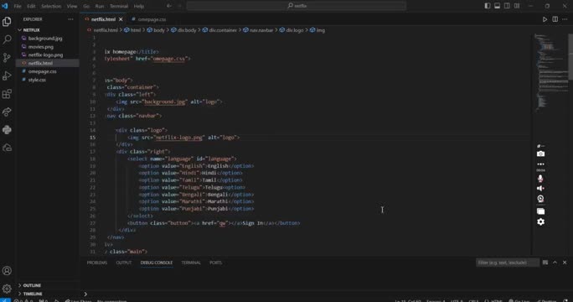
Task: Go forward with the title bar arrow
Action: [179, 6]
